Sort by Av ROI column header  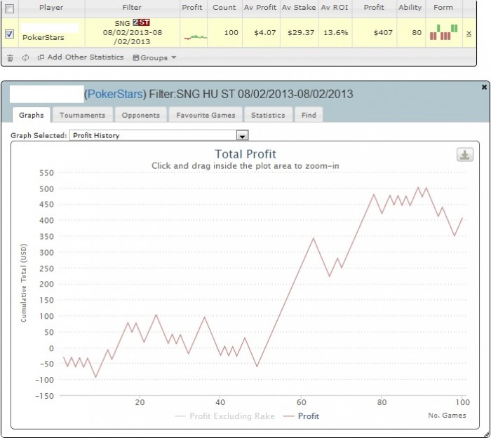point(335,7)
